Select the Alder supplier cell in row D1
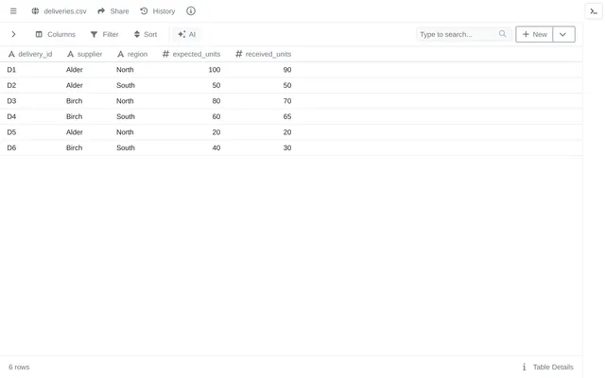The height and width of the screenshot is (378, 605). pyautogui.click(x=75, y=70)
